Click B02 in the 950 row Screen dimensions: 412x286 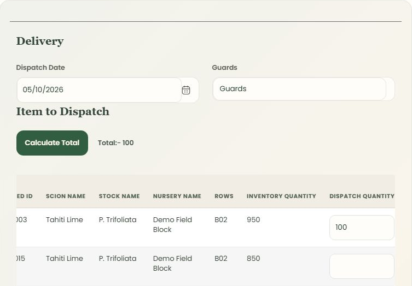(220, 219)
